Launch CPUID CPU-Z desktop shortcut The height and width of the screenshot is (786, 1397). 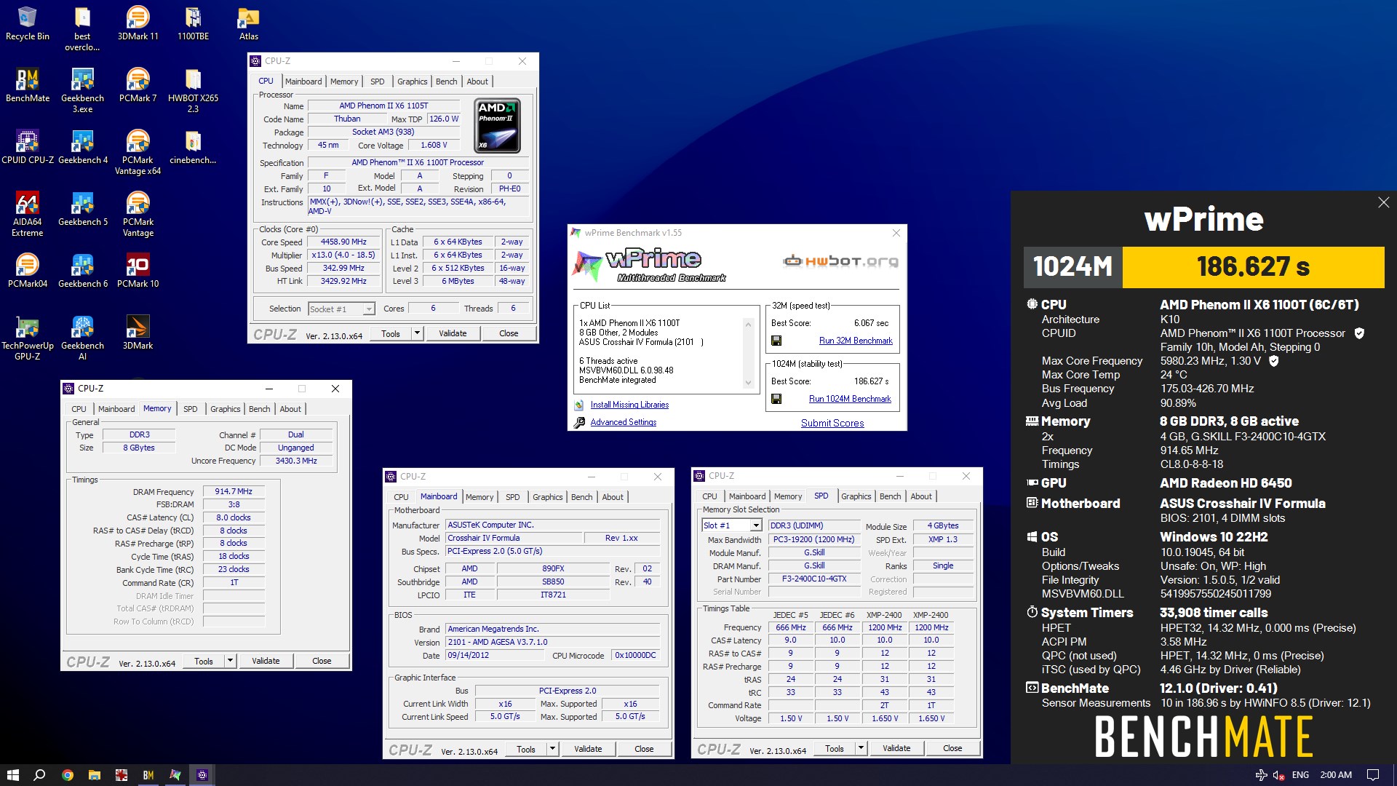click(27, 147)
